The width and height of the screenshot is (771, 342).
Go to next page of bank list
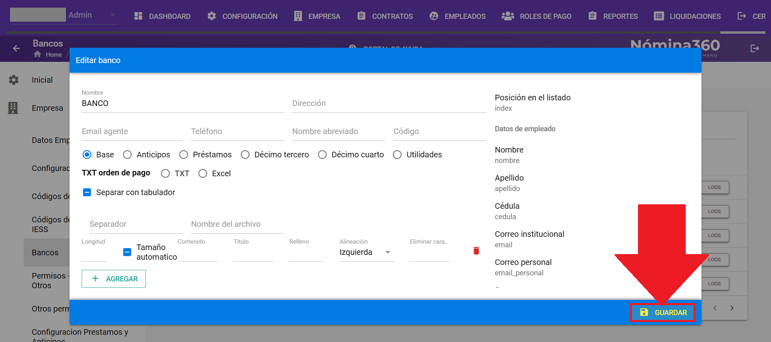(732, 308)
